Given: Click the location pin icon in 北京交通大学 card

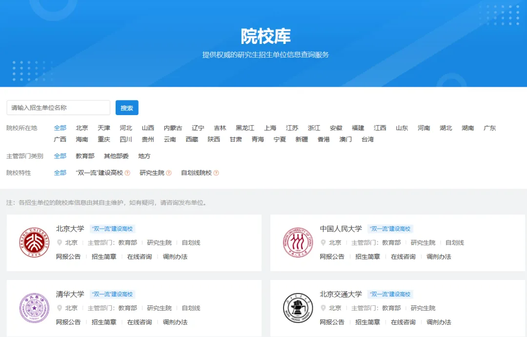Looking at the screenshot, I should [323, 308].
